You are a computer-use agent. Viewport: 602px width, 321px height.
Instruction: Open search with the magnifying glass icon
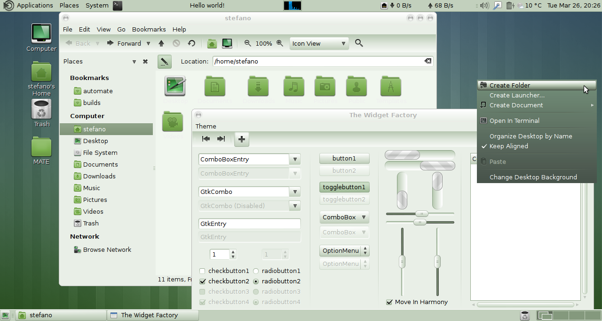[x=359, y=43]
